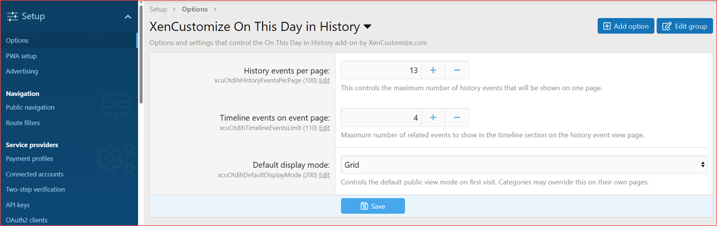Edit the xcuOtdihHistoryEventsPerPage option
Screen dimensions: 717x226
pos(324,81)
